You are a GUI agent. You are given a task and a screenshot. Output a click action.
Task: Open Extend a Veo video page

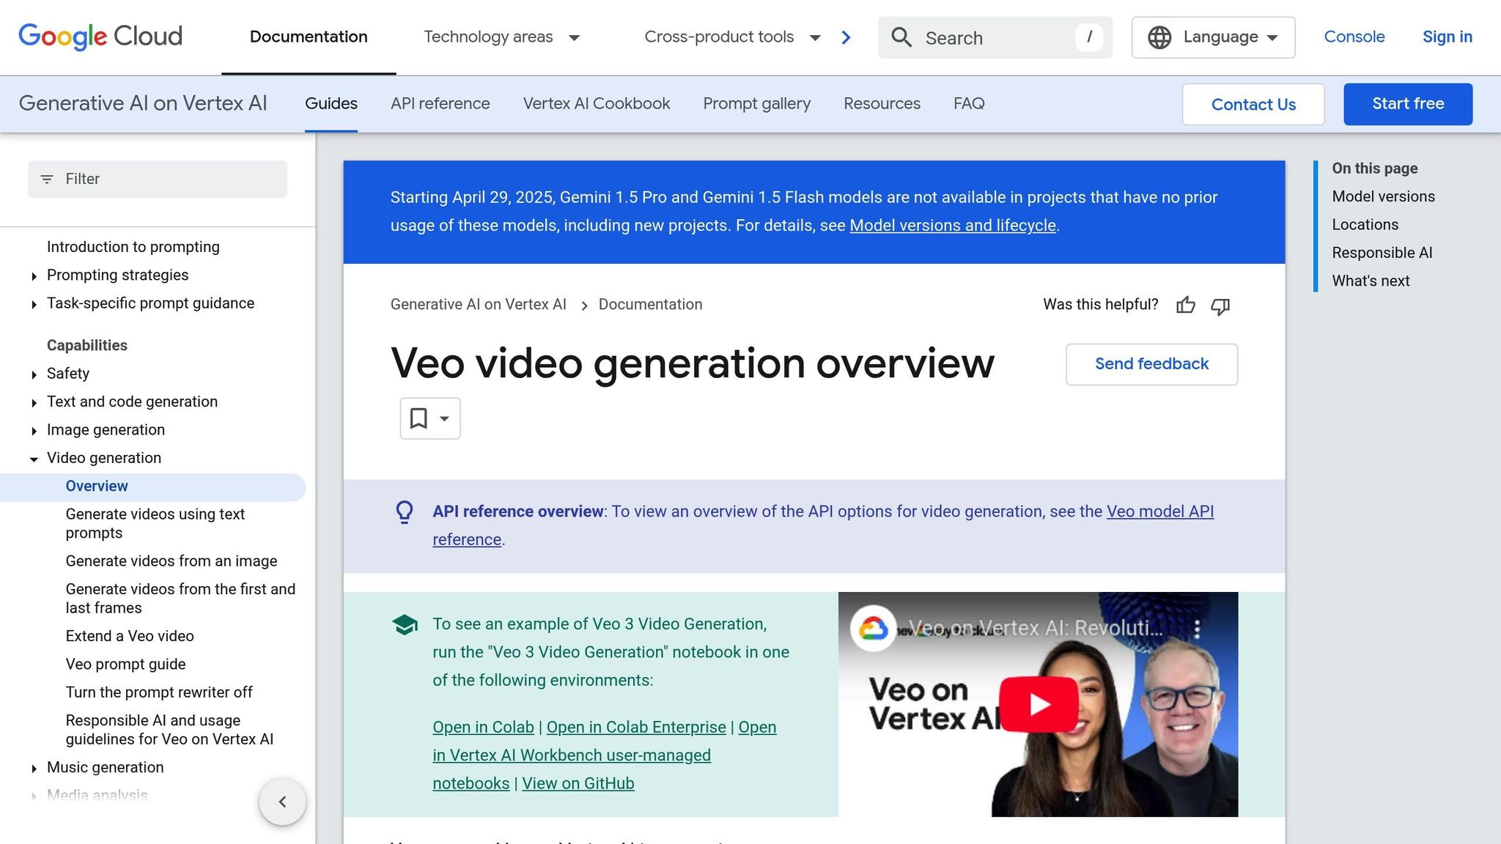tap(130, 637)
